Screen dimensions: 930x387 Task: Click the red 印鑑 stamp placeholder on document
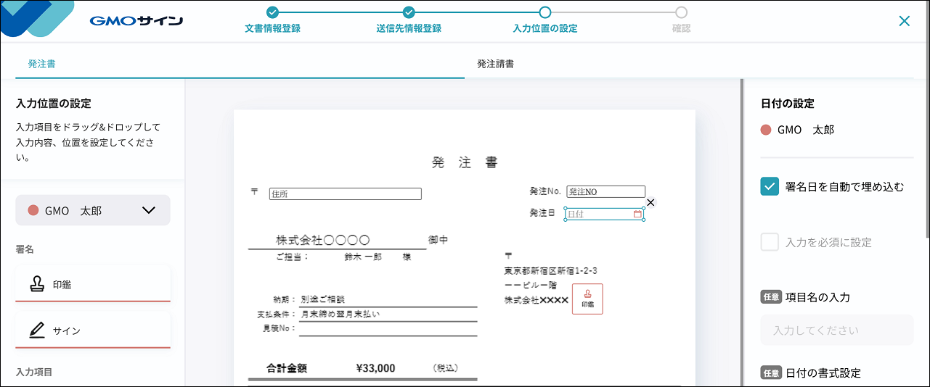587,299
